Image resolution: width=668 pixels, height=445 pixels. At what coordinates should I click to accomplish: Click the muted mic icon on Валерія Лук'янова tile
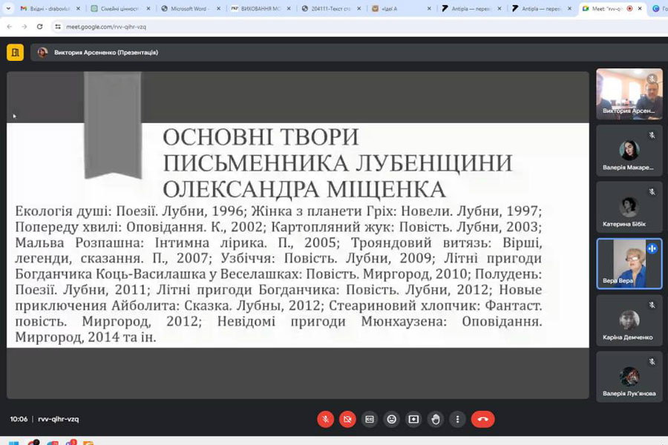[x=652, y=362]
